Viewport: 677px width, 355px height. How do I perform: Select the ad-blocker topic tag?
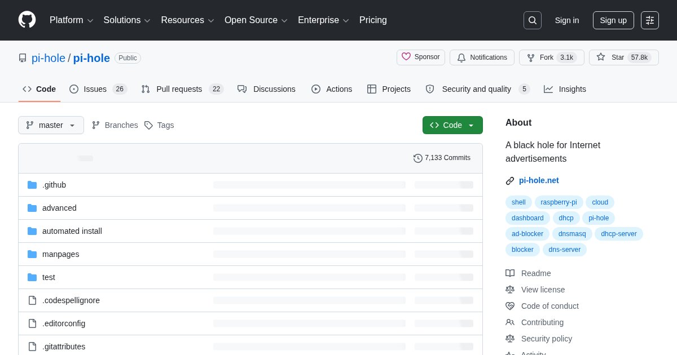click(x=527, y=234)
